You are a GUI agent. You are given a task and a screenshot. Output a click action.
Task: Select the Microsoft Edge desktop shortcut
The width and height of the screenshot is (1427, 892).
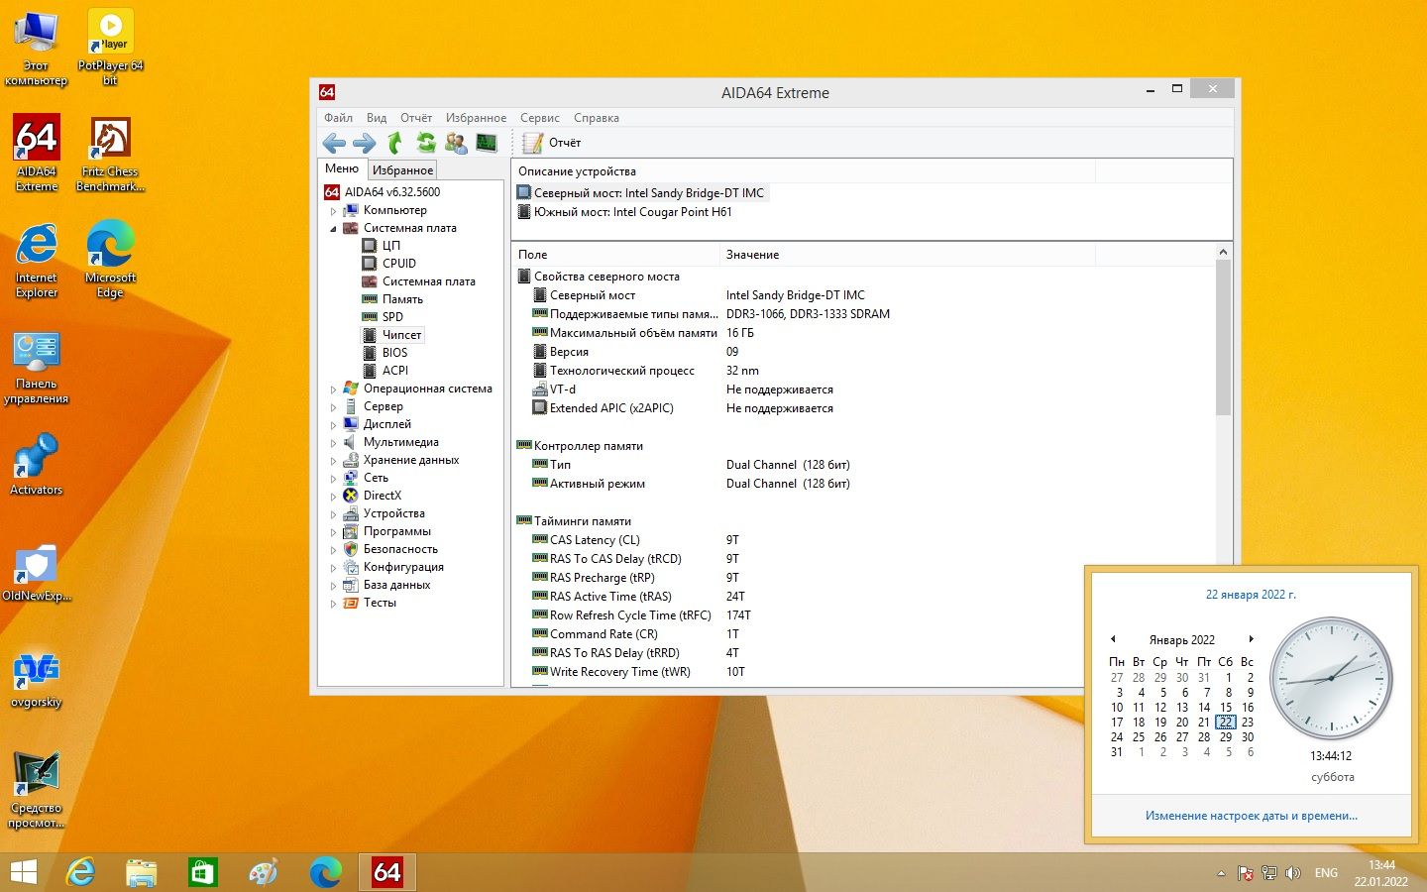point(110,260)
